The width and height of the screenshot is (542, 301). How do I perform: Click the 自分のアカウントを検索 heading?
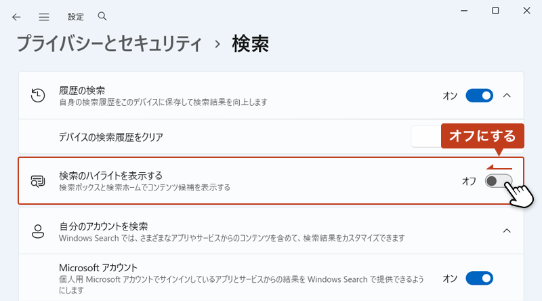click(x=104, y=226)
